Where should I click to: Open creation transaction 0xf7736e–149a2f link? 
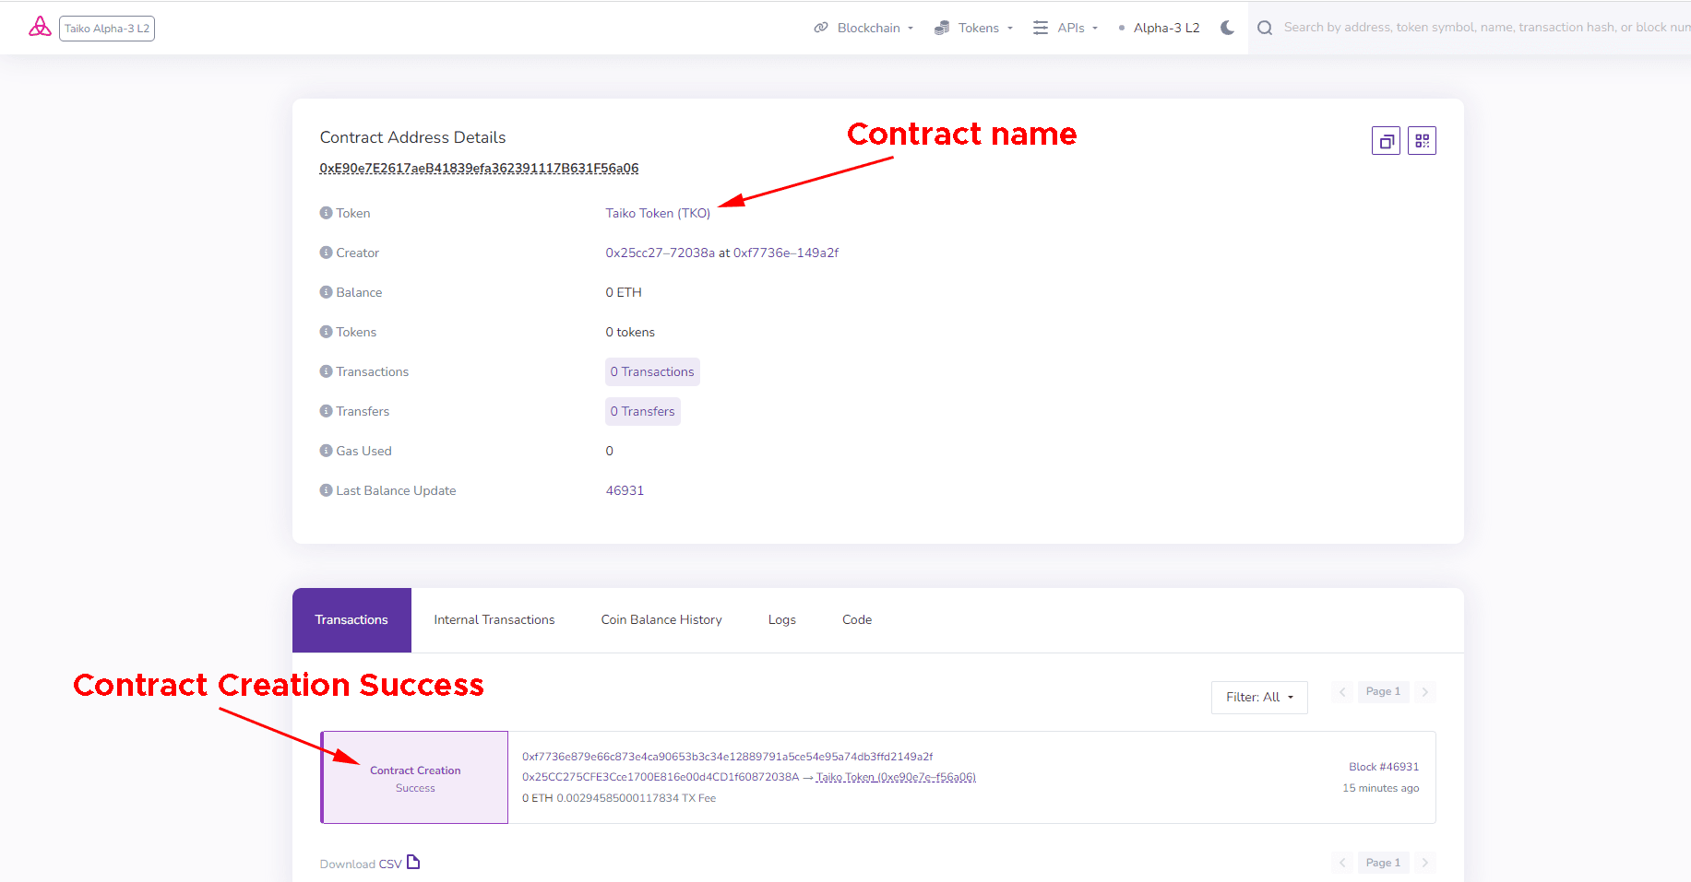tap(786, 253)
